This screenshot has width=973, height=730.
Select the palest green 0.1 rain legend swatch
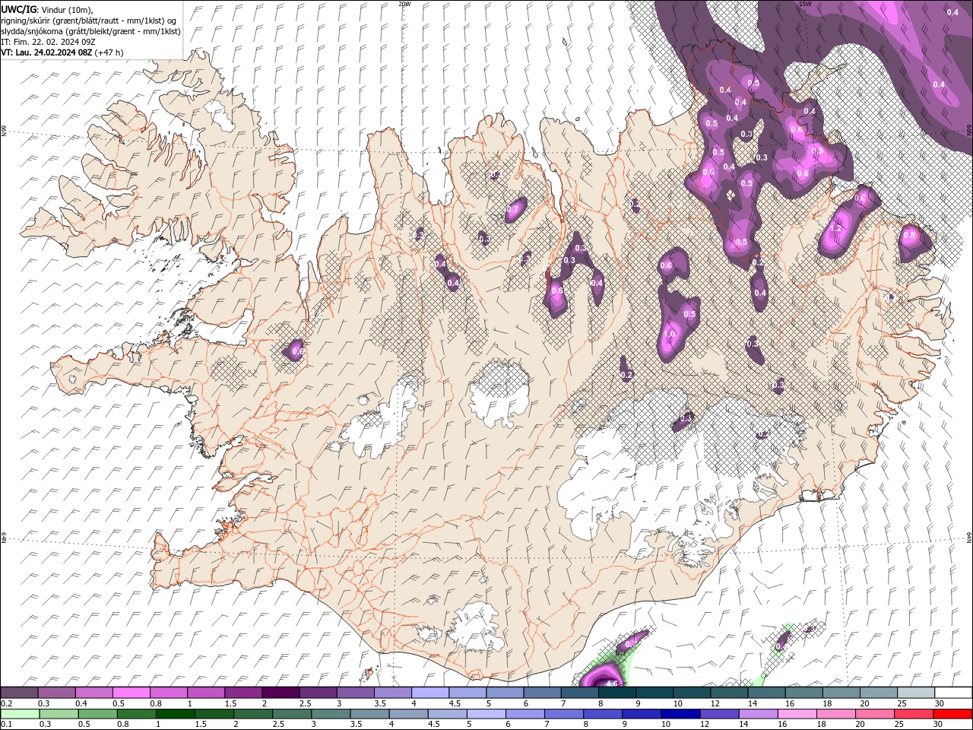tap(20, 714)
